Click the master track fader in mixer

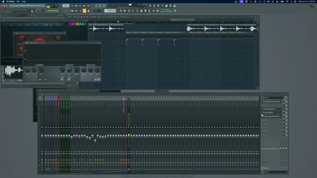42,136
